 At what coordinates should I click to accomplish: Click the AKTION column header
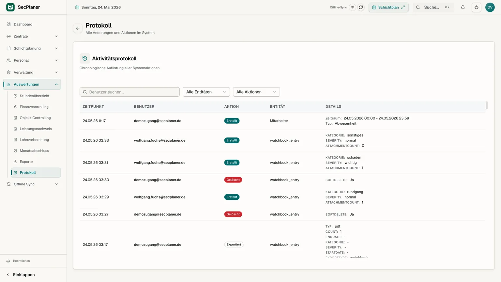click(x=232, y=107)
